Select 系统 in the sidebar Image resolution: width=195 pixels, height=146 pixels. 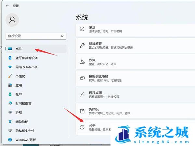(19, 49)
